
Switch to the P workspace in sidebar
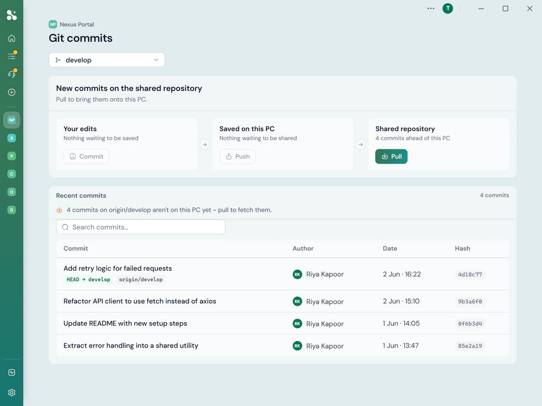pyautogui.click(x=12, y=156)
